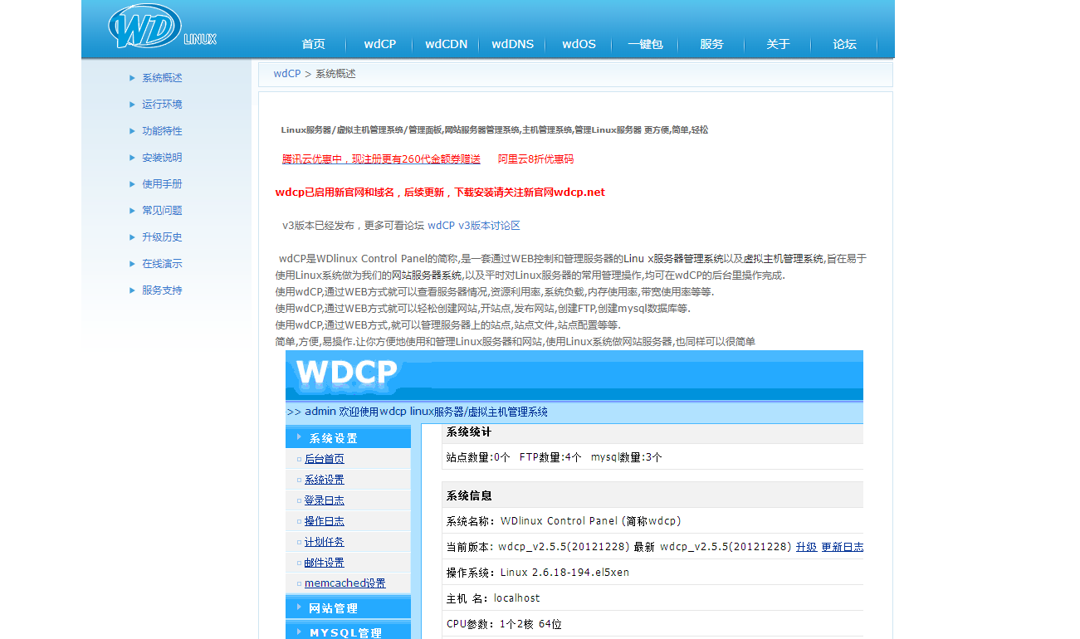Click red wdcp.net new domain notice
Screen dimensions: 1080x639
[440, 193]
